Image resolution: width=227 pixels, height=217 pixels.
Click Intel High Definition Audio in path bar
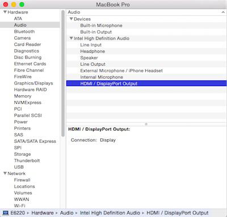coord(110,213)
